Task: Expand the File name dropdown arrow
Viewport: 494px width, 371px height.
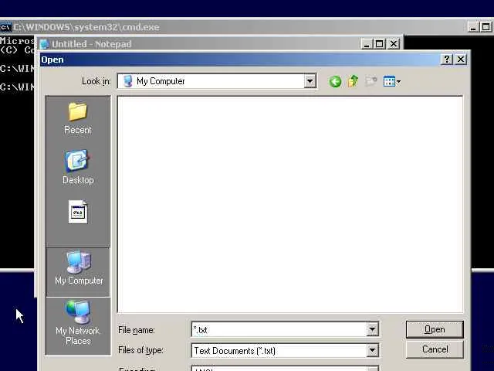Action: [x=372, y=330]
